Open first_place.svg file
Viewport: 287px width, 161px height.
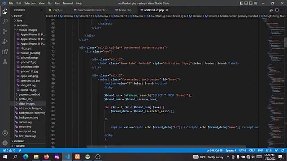click(27, 136)
